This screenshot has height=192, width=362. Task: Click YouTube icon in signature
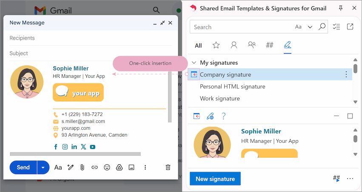pyautogui.click(x=93, y=147)
